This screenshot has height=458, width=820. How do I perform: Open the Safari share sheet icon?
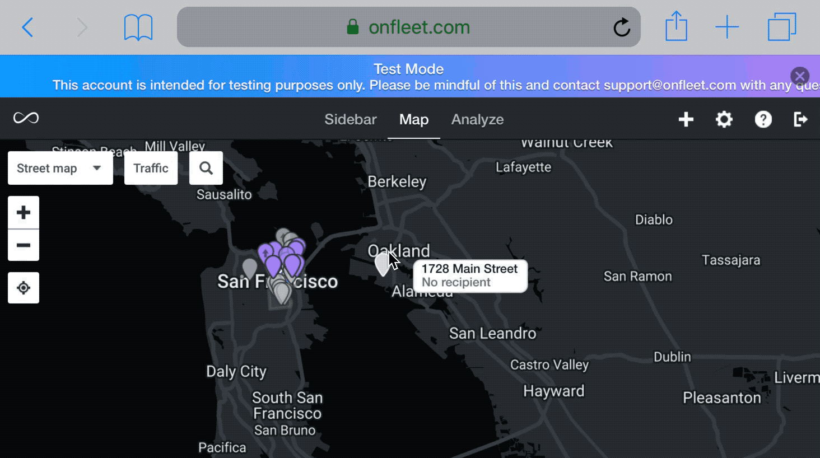pos(676,26)
